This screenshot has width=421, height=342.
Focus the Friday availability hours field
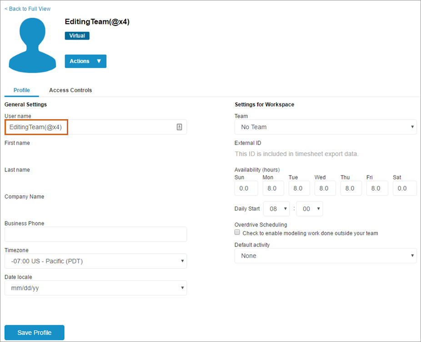(377, 188)
